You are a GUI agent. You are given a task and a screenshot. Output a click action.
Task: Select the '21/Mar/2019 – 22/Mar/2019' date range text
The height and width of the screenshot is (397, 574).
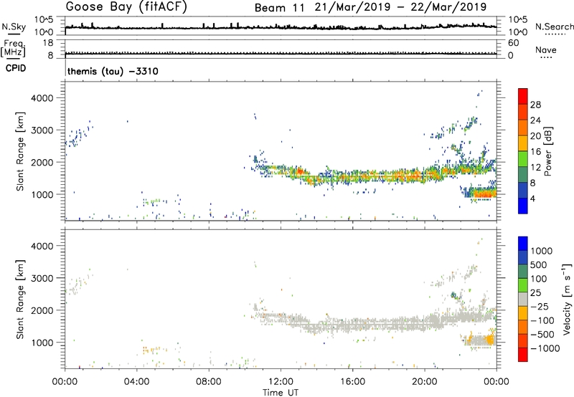click(x=400, y=7)
